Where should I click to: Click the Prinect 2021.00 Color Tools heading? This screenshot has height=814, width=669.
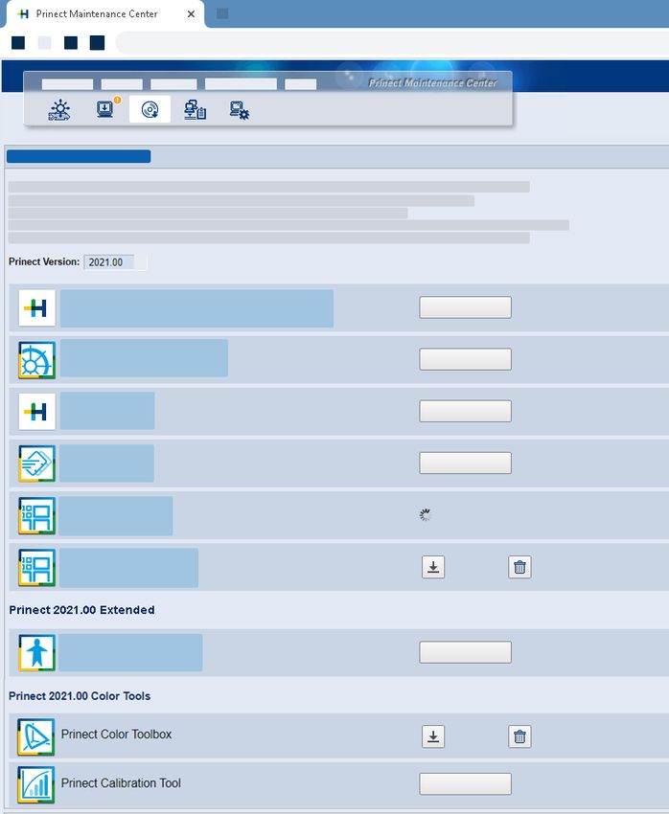pyautogui.click(x=80, y=695)
